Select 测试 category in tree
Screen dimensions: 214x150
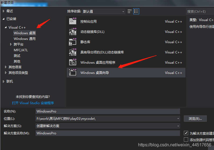(x=17, y=56)
